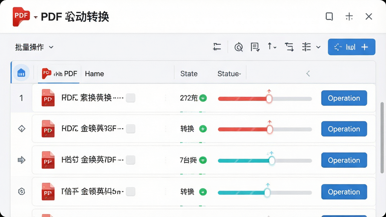Click the State column header
The height and width of the screenshot is (217, 386).
(x=189, y=73)
